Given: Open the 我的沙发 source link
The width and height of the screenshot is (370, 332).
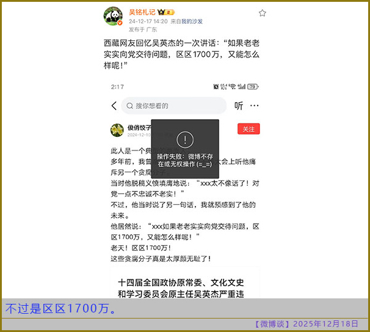Looking at the screenshot, I should point(192,21).
